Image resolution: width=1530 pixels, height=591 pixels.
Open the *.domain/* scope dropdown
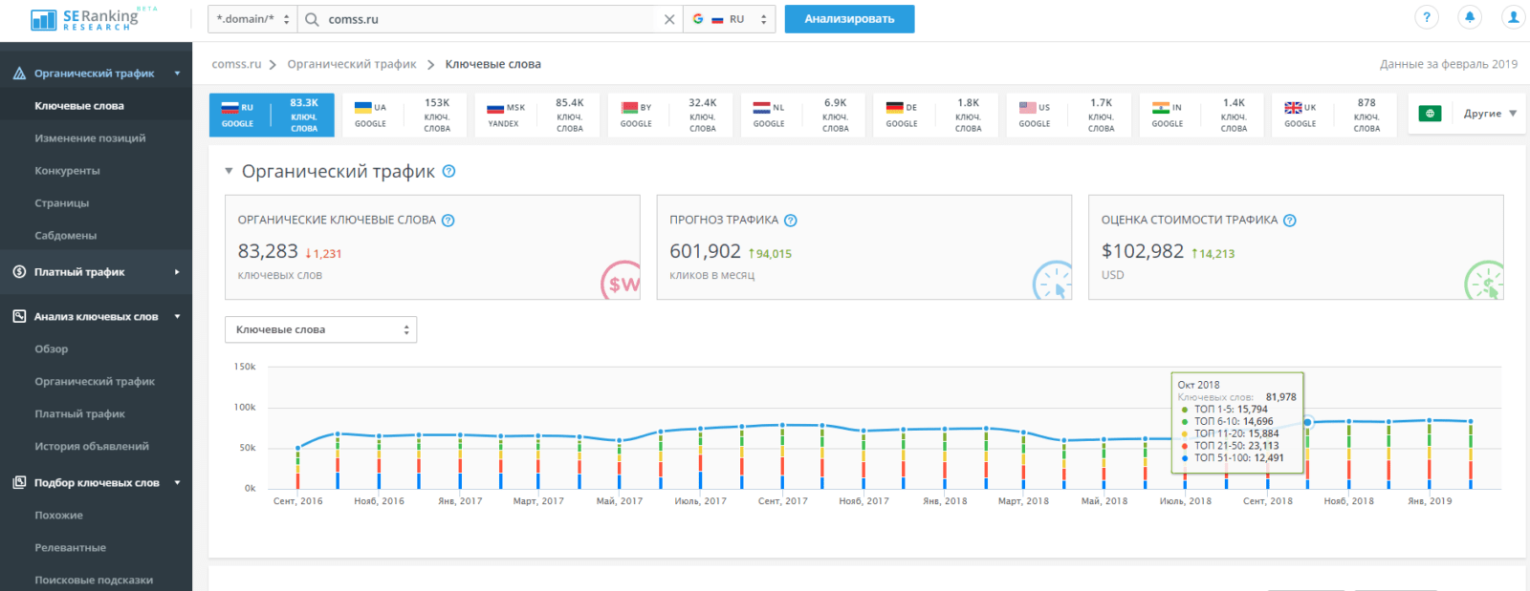click(252, 19)
